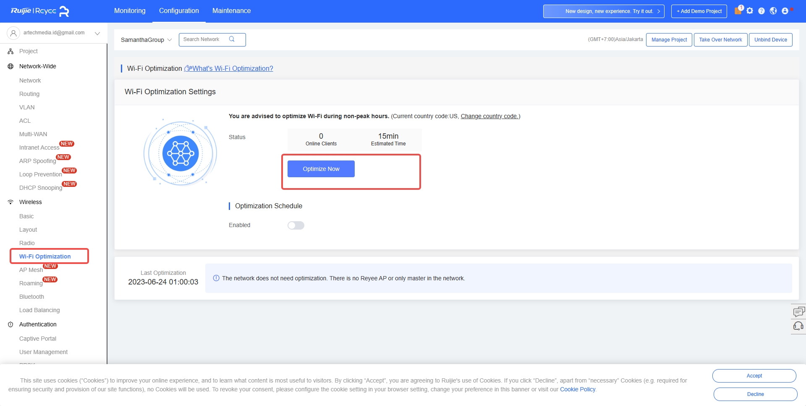Switch to the Monitoring tab
The image size is (806, 406).
click(130, 11)
